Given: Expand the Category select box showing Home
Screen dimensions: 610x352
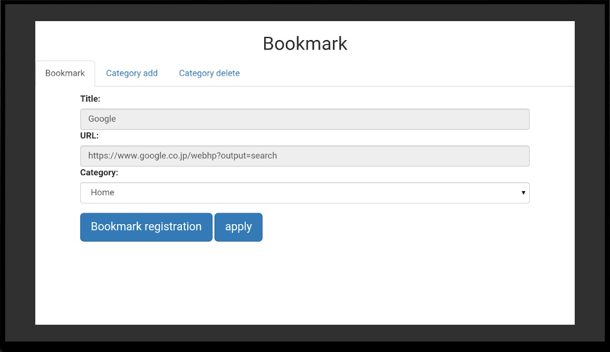Looking at the screenshot, I should pos(304,193).
